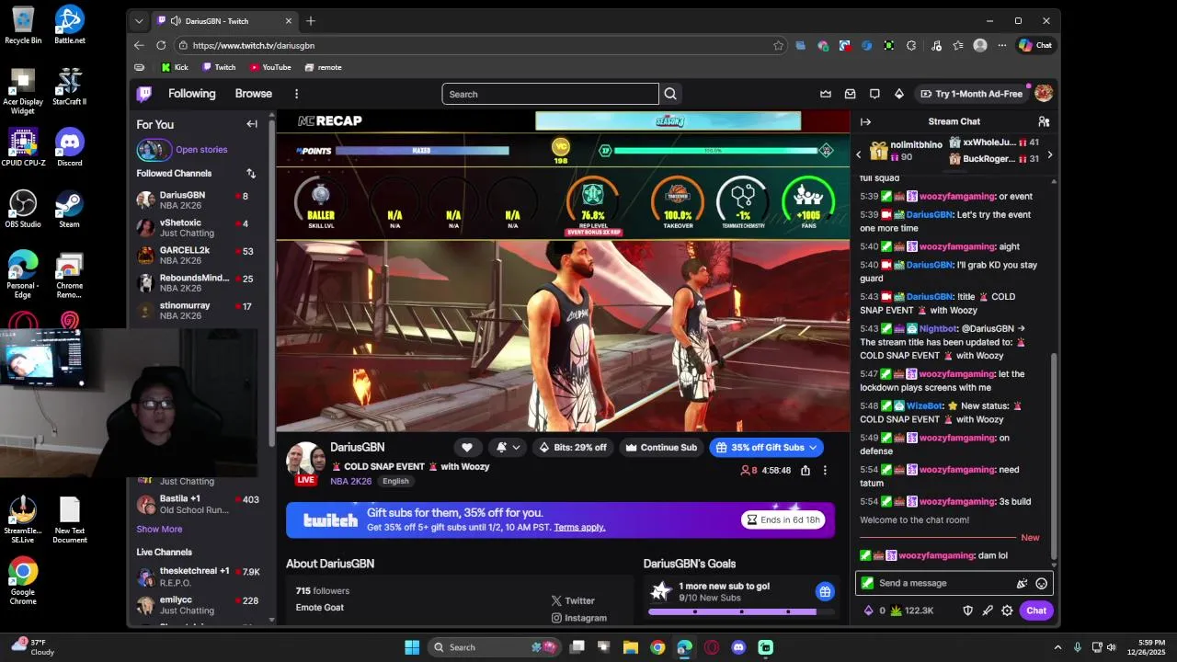Open the chat settings gear
1177x662 pixels.
(x=1007, y=611)
